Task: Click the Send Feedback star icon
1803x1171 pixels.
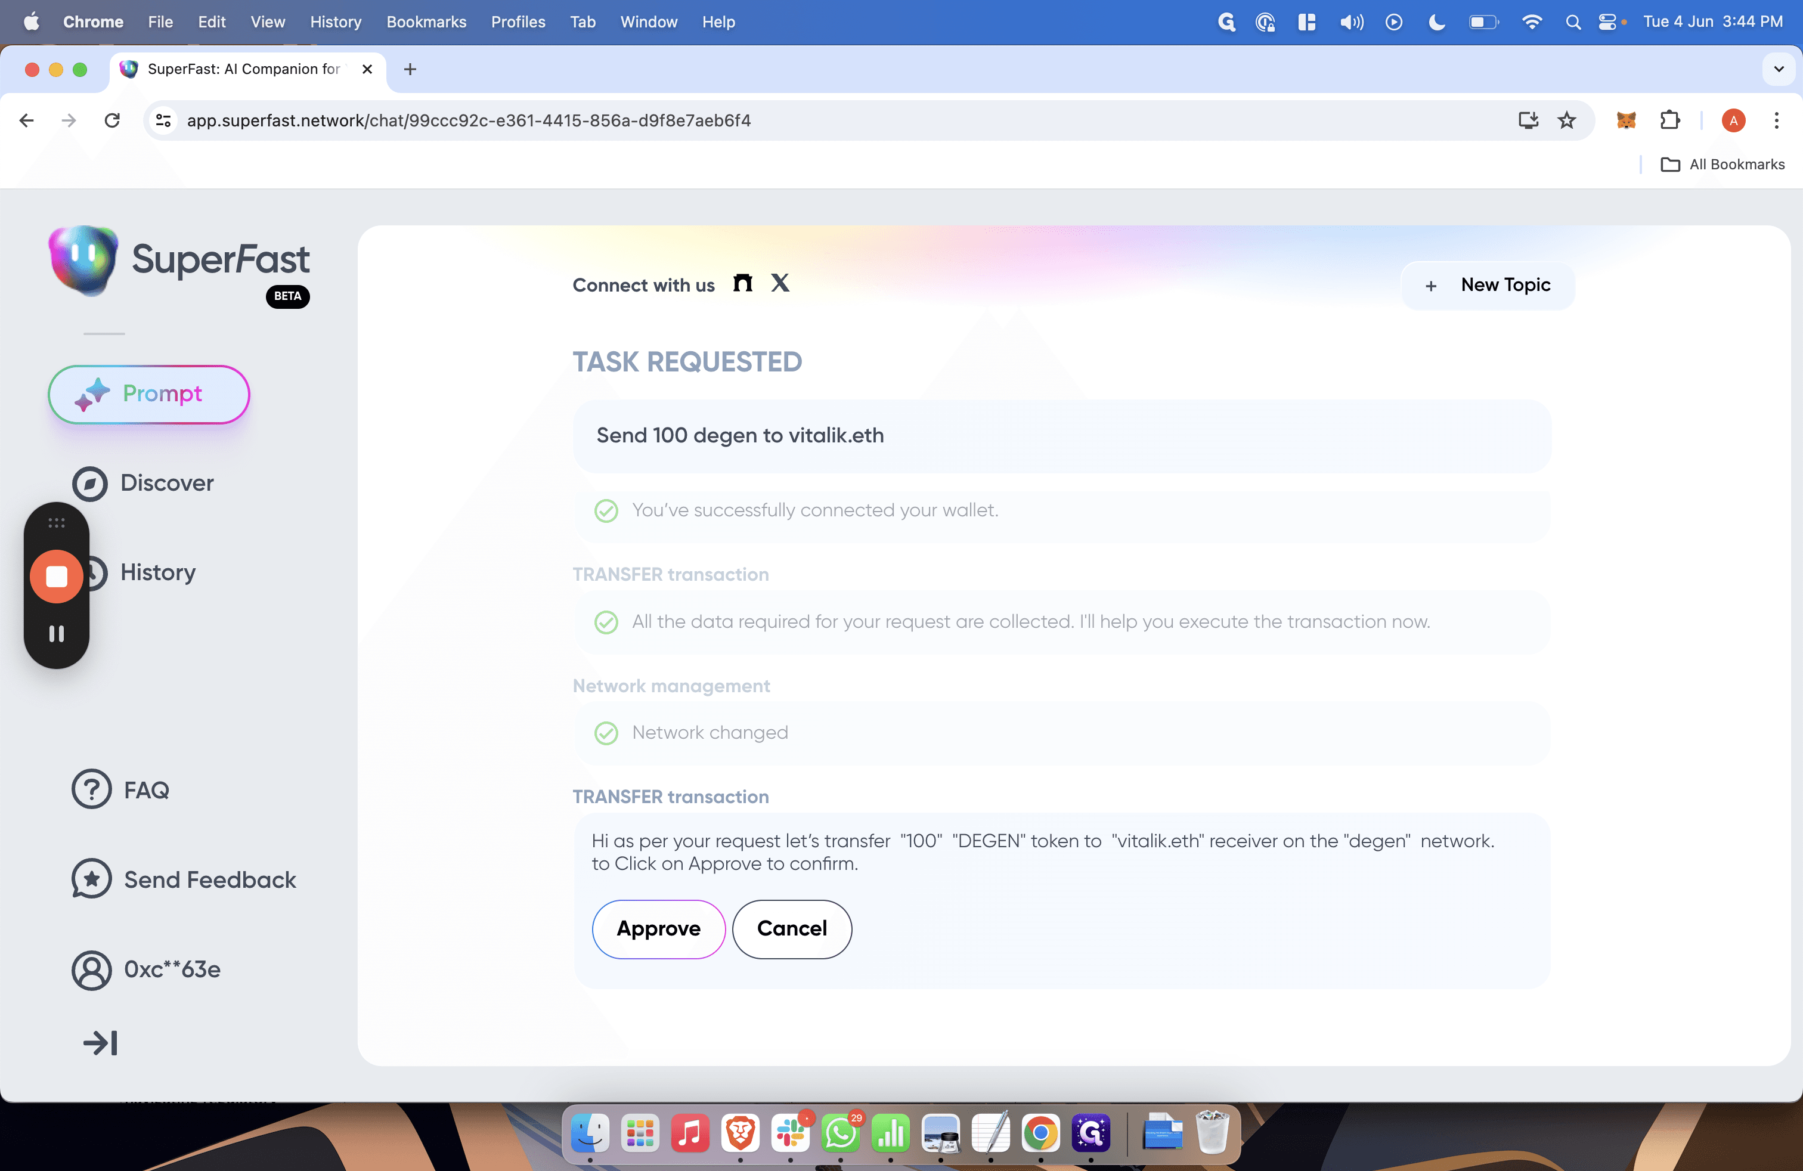Action: (x=92, y=879)
